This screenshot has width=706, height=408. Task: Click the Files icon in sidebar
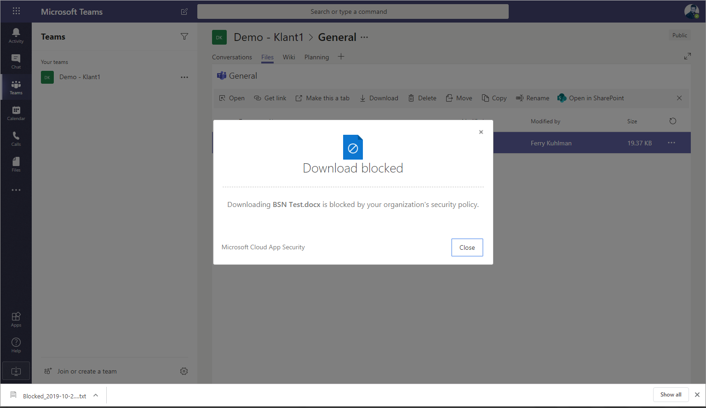click(16, 164)
